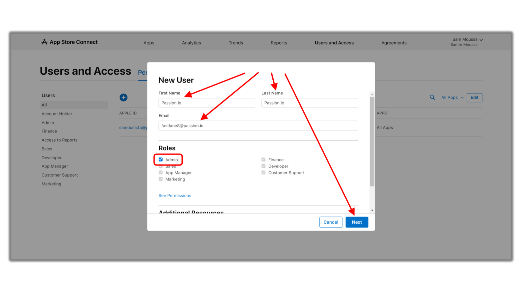
Task: Open the Reports section
Action: pos(279,43)
